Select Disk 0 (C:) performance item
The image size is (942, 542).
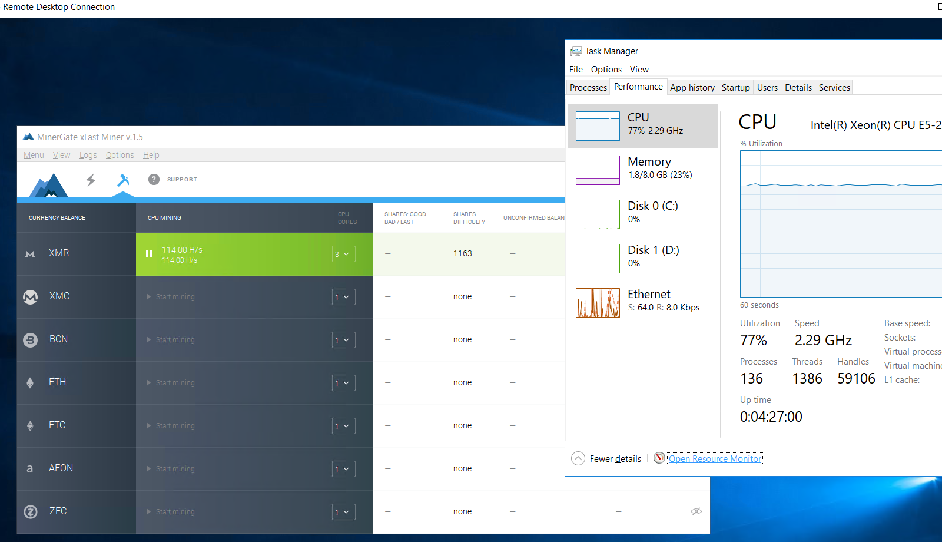643,214
